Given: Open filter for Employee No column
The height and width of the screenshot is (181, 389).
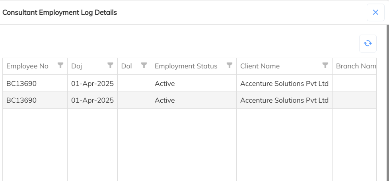Looking at the screenshot, I should click(60, 66).
